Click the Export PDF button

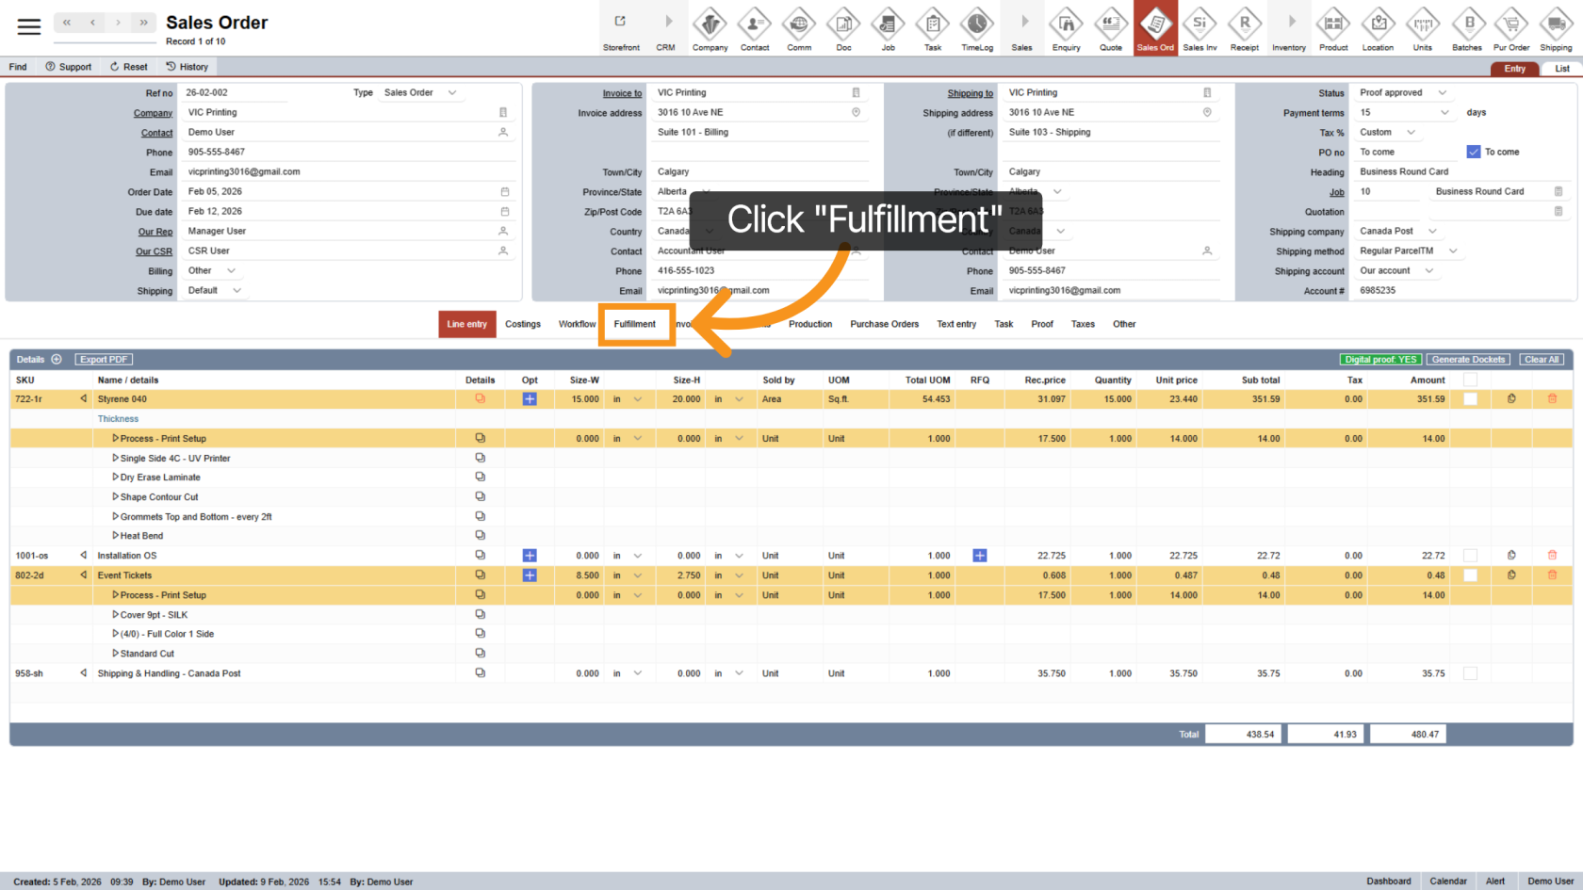pos(104,360)
